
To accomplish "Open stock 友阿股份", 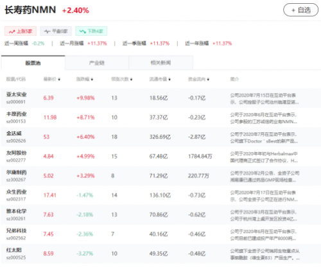I will point(16,153).
